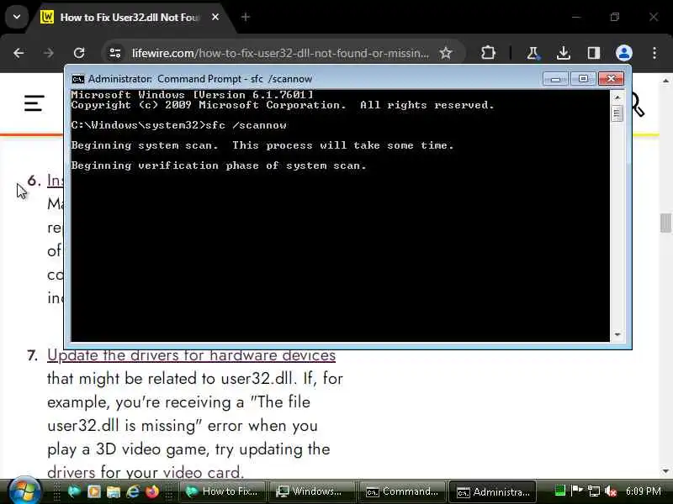This screenshot has width=673, height=504.
Task: Click the web page scrollbar up arrow
Action: pos(665,81)
